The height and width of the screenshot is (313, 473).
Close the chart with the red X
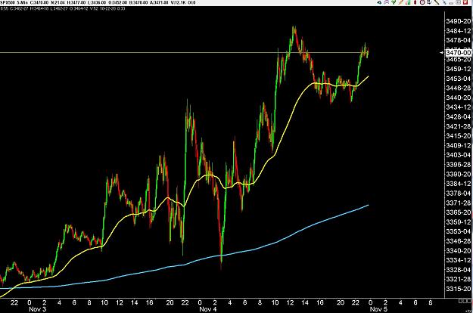[x=465, y=2]
